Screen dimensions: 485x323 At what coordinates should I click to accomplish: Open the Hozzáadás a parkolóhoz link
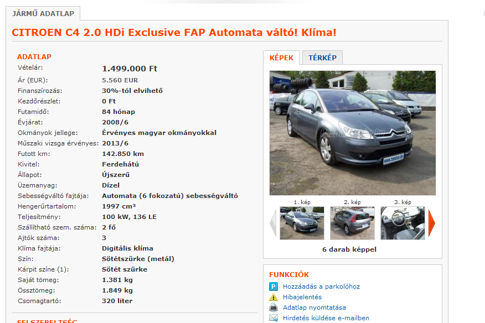(x=321, y=286)
